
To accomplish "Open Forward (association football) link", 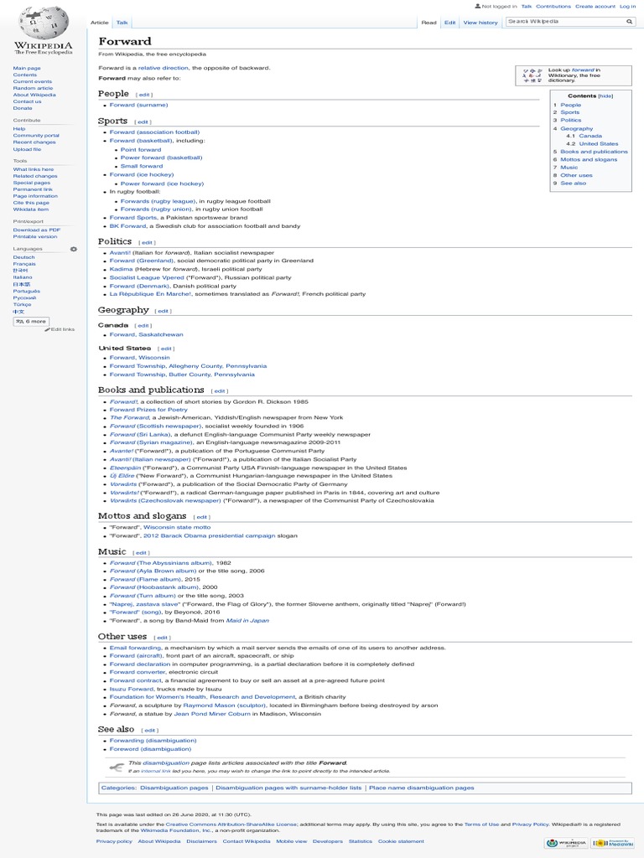I will [x=154, y=132].
